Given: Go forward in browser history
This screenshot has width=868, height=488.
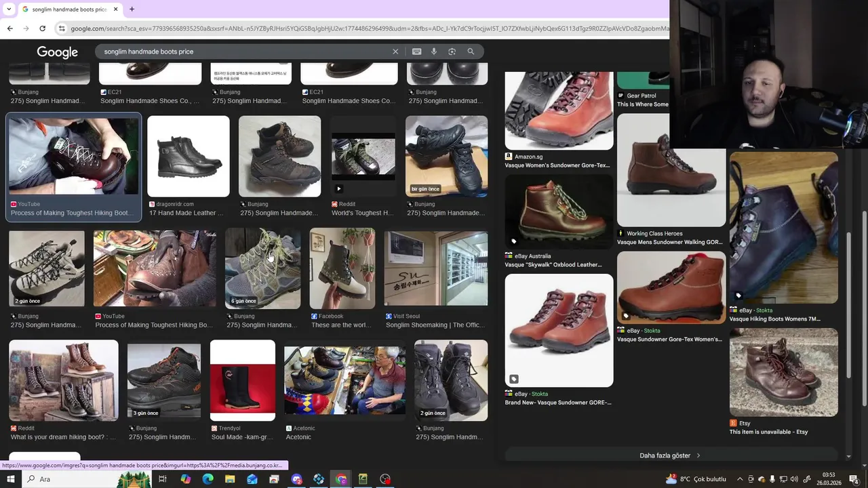Looking at the screenshot, I should [x=26, y=28].
